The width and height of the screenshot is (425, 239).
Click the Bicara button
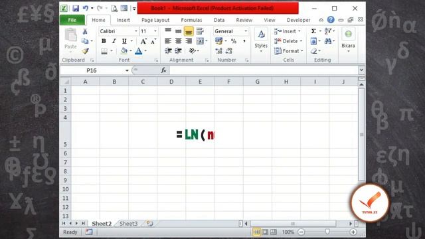(348, 40)
